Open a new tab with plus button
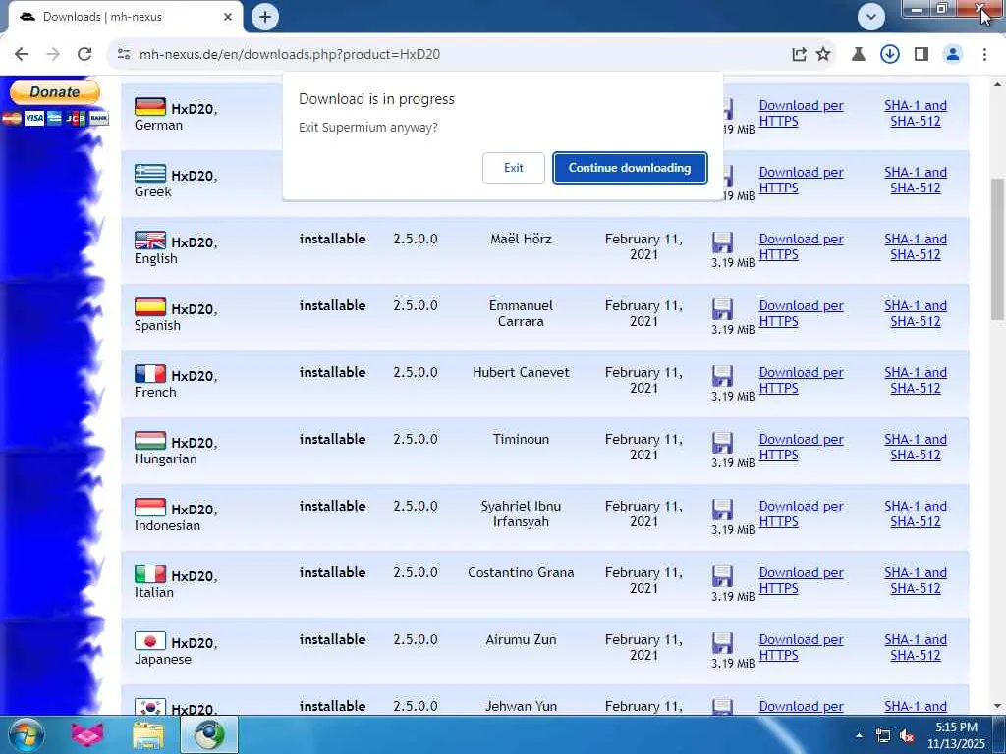This screenshot has width=1006, height=754. pyautogui.click(x=265, y=17)
